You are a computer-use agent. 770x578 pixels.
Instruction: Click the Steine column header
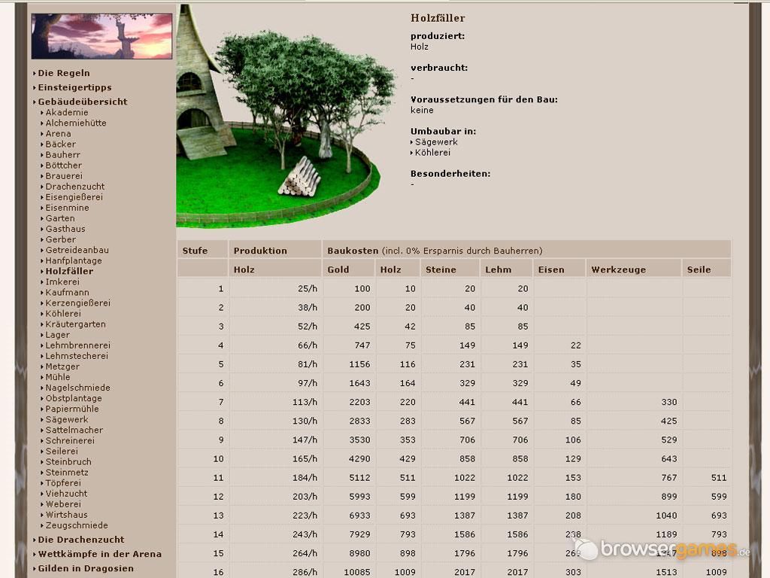[x=441, y=270]
